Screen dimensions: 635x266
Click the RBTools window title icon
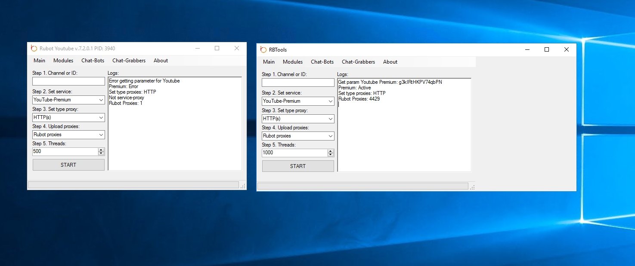264,50
